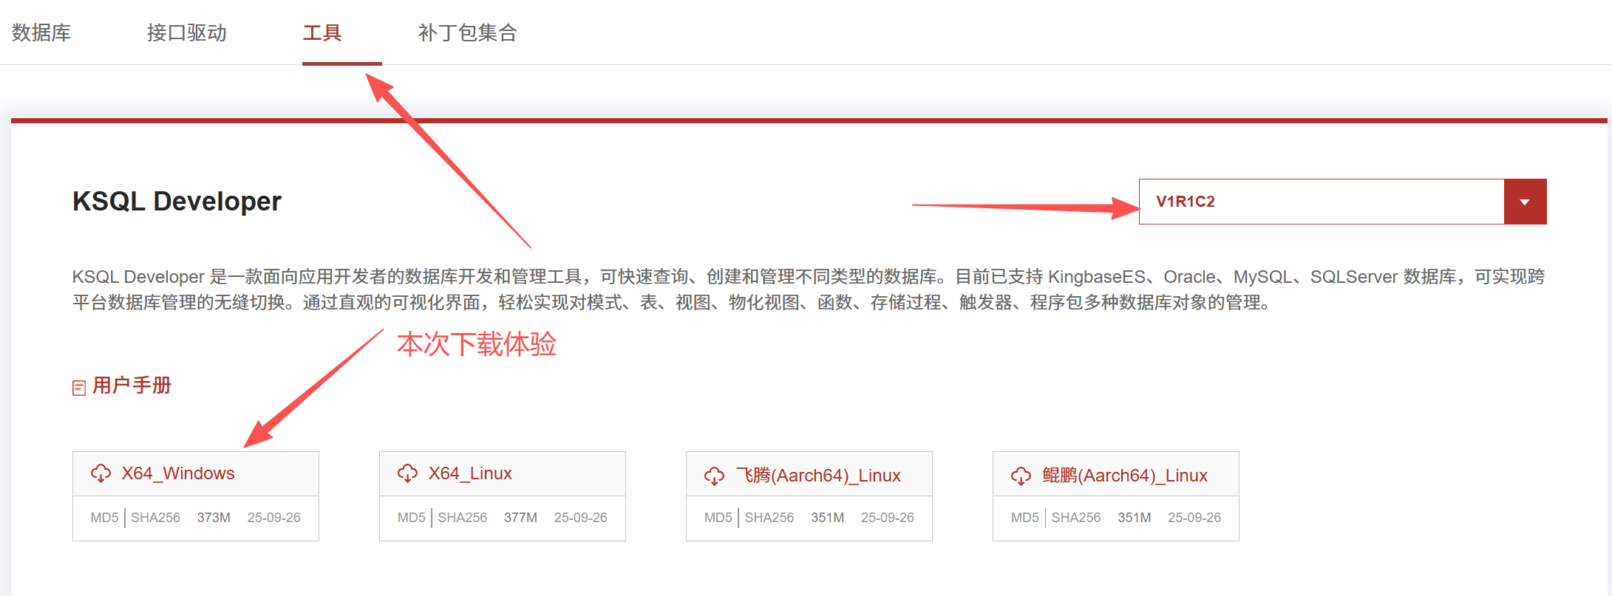
Task: Switch to the 接口驱动 tab
Action: (x=187, y=32)
